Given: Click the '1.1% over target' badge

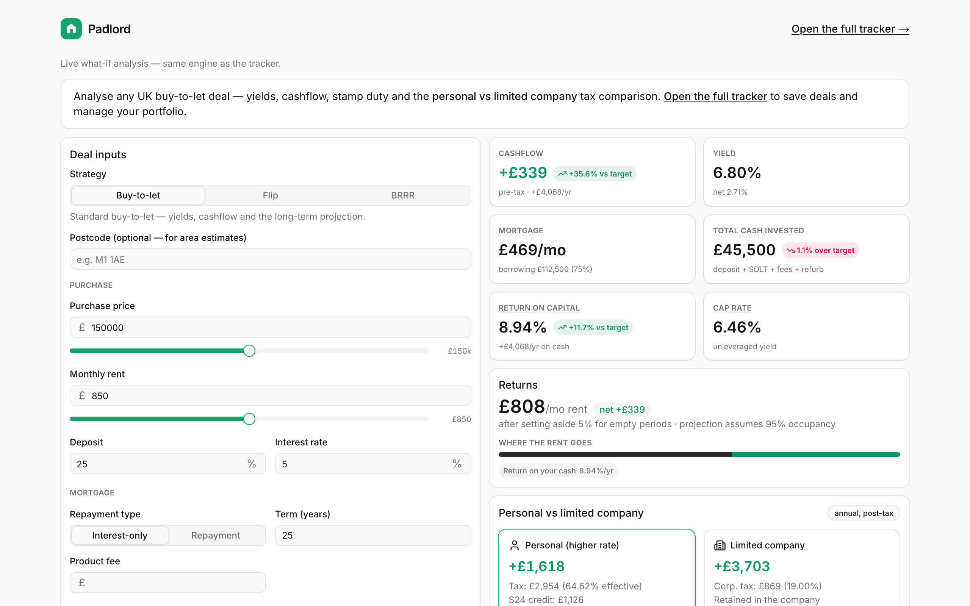Looking at the screenshot, I should click(x=820, y=250).
